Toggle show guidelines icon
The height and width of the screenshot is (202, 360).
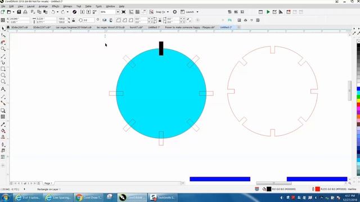(x=144, y=12)
